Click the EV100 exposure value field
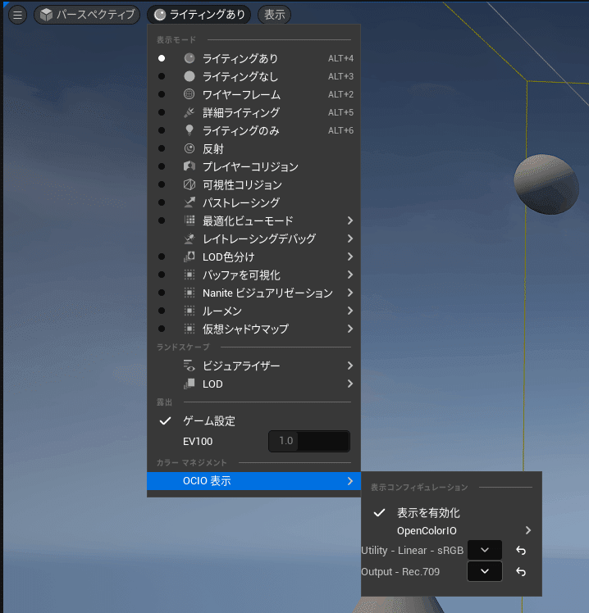 point(309,441)
